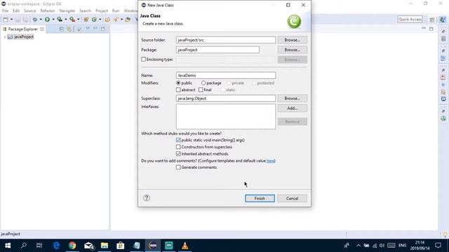Open File Explorer from the taskbar
The image size is (449, 252).
[x=105, y=246]
